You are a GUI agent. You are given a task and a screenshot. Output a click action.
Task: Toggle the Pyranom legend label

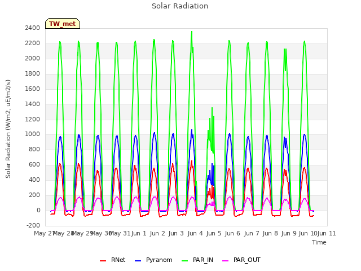(159, 260)
